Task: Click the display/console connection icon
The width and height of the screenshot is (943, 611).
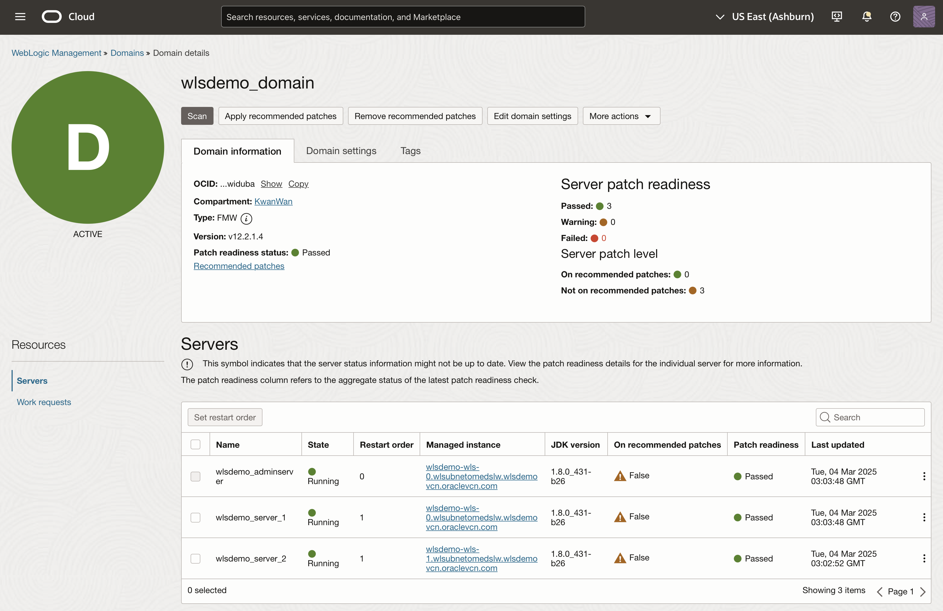Action: click(x=836, y=16)
